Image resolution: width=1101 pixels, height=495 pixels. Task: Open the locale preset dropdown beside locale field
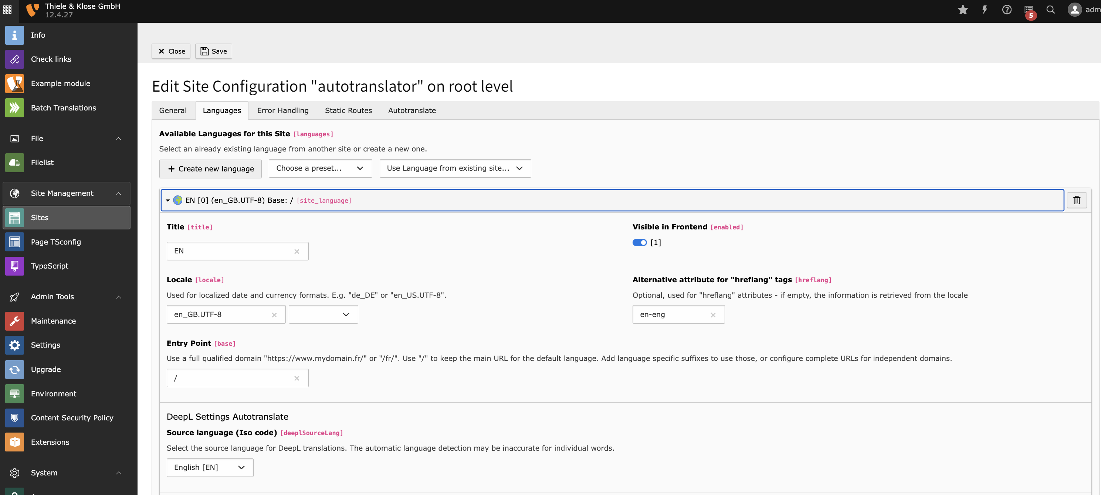tap(323, 314)
